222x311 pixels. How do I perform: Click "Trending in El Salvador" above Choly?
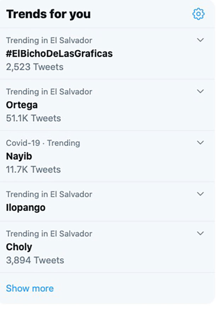pos(49,234)
